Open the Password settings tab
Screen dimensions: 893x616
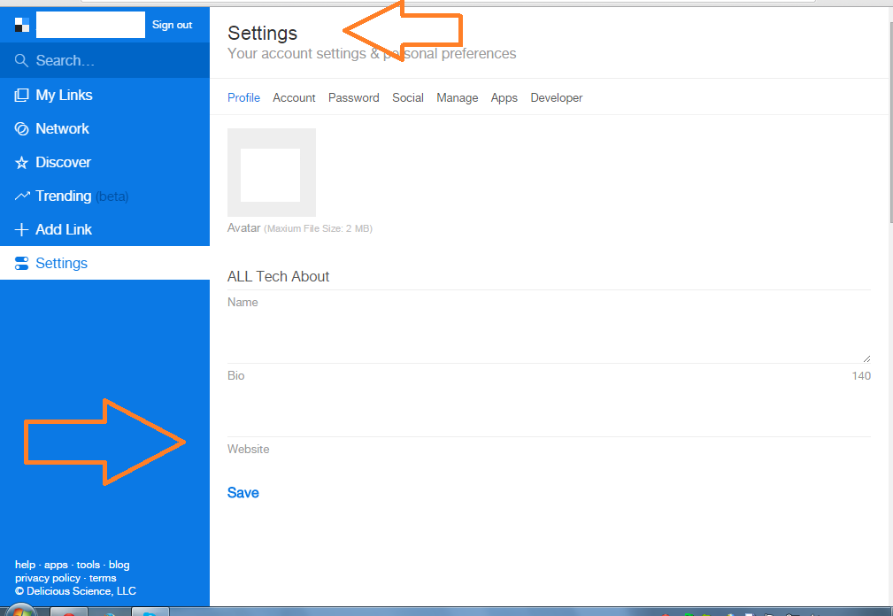click(x=353, y=97)
